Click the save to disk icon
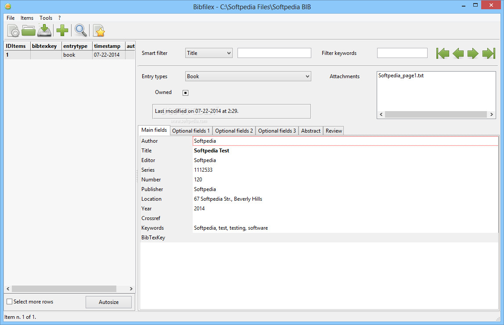 44,31
